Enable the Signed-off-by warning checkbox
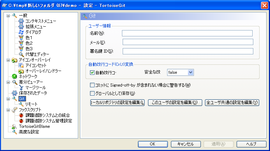The width and height of the screenshot is (270, 151). pos(92,85)
